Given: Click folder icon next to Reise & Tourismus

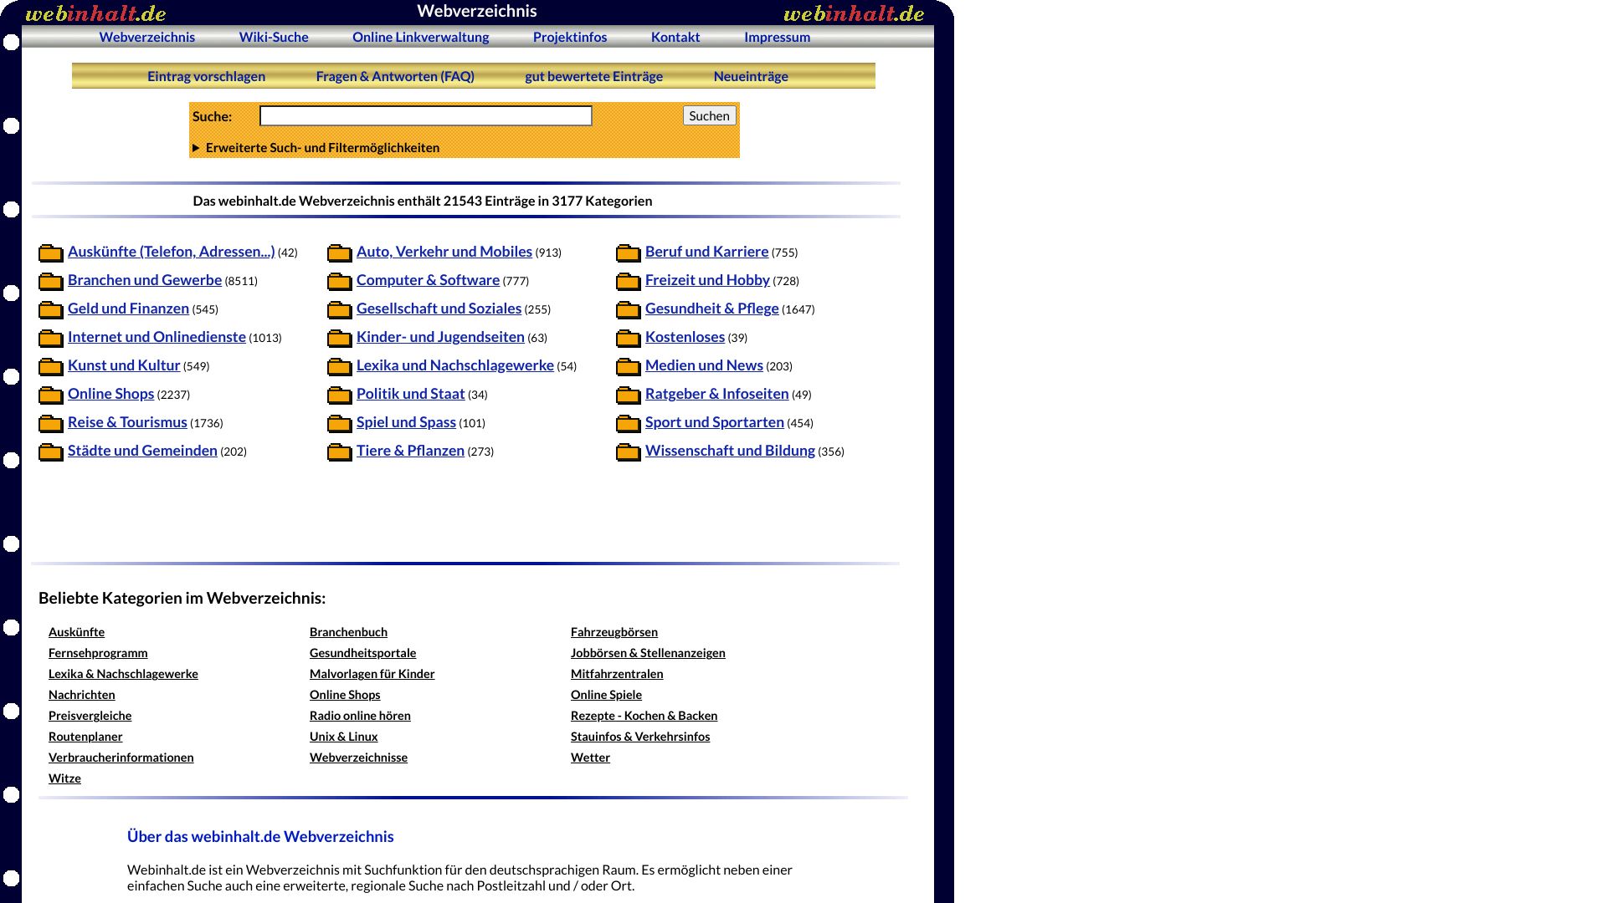Looking at the screenshot, I should [x=51, y=423].
